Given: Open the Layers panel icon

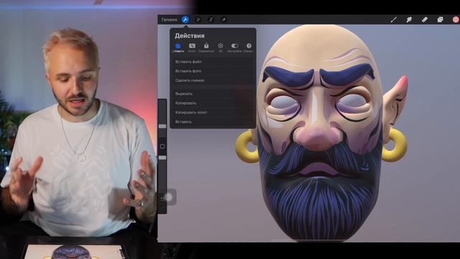Looking at the screenshot, I should [440, 19].
